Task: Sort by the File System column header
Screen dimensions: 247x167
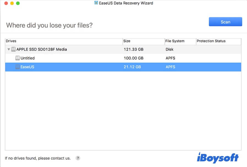Action: click(x=180, y=41)
